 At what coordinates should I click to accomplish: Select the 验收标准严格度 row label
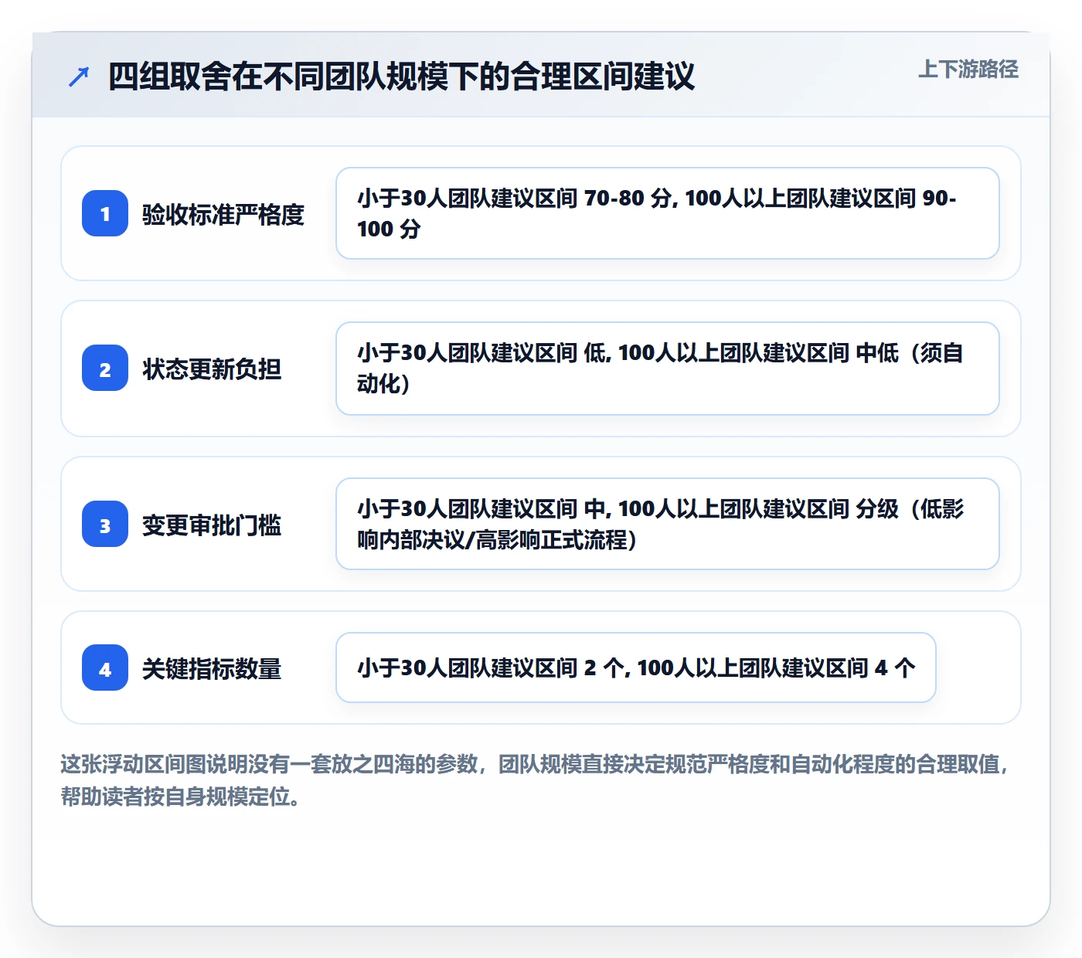(x=223, y=214)
